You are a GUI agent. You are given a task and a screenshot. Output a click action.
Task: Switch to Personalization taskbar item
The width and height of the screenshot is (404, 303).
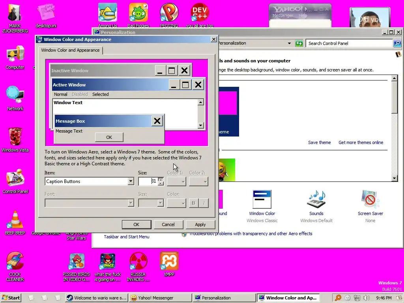click(224, 298)
